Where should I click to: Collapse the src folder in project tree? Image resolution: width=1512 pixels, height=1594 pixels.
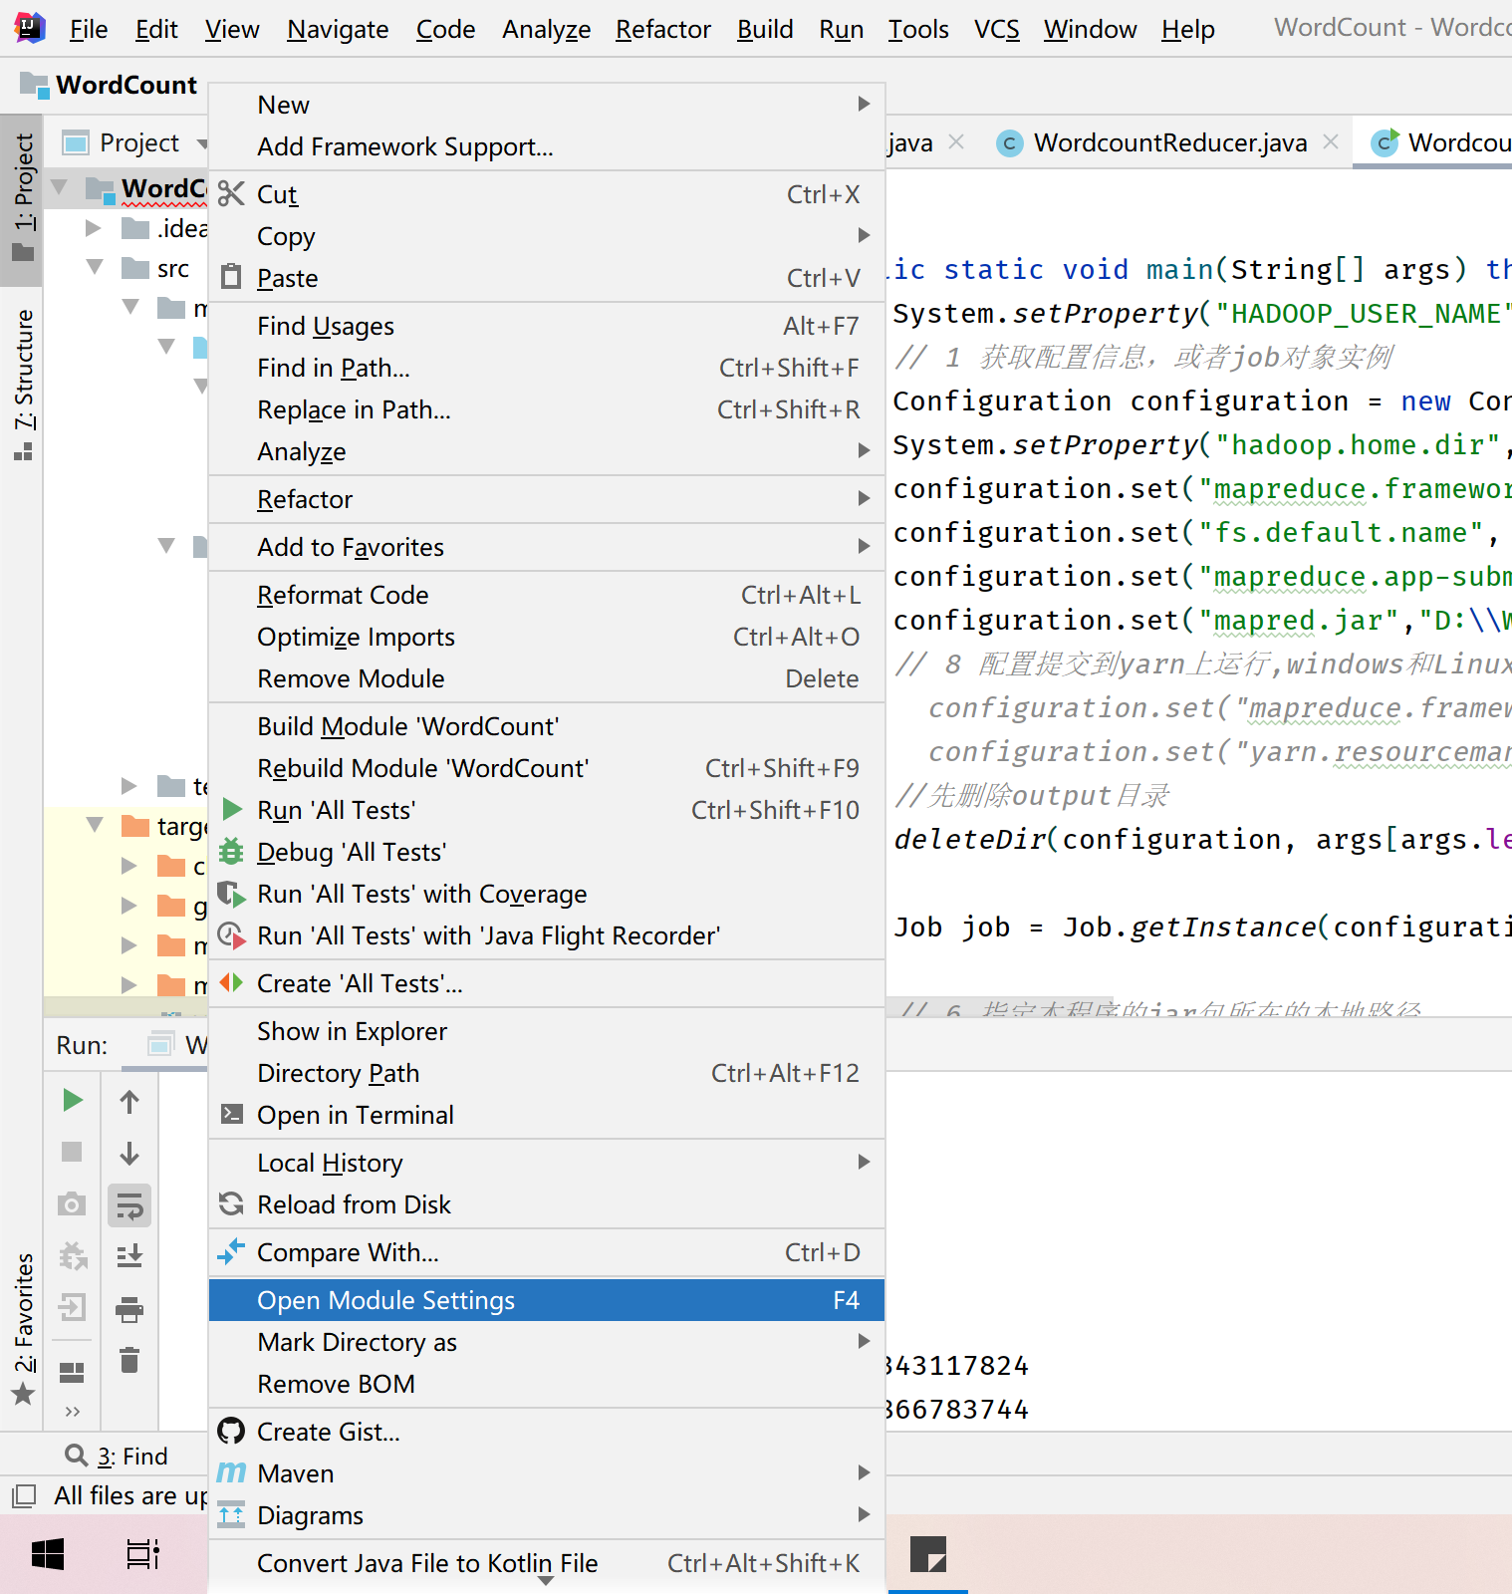[x=94, y=267]
